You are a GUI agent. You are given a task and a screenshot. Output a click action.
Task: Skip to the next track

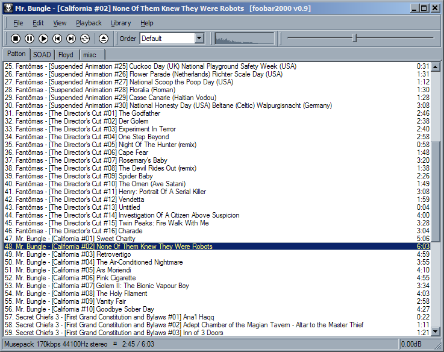71,39
